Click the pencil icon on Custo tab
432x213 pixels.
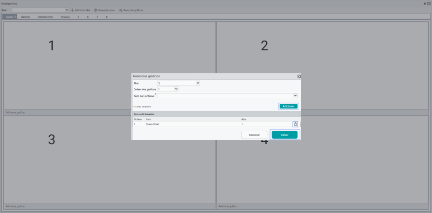15,17
